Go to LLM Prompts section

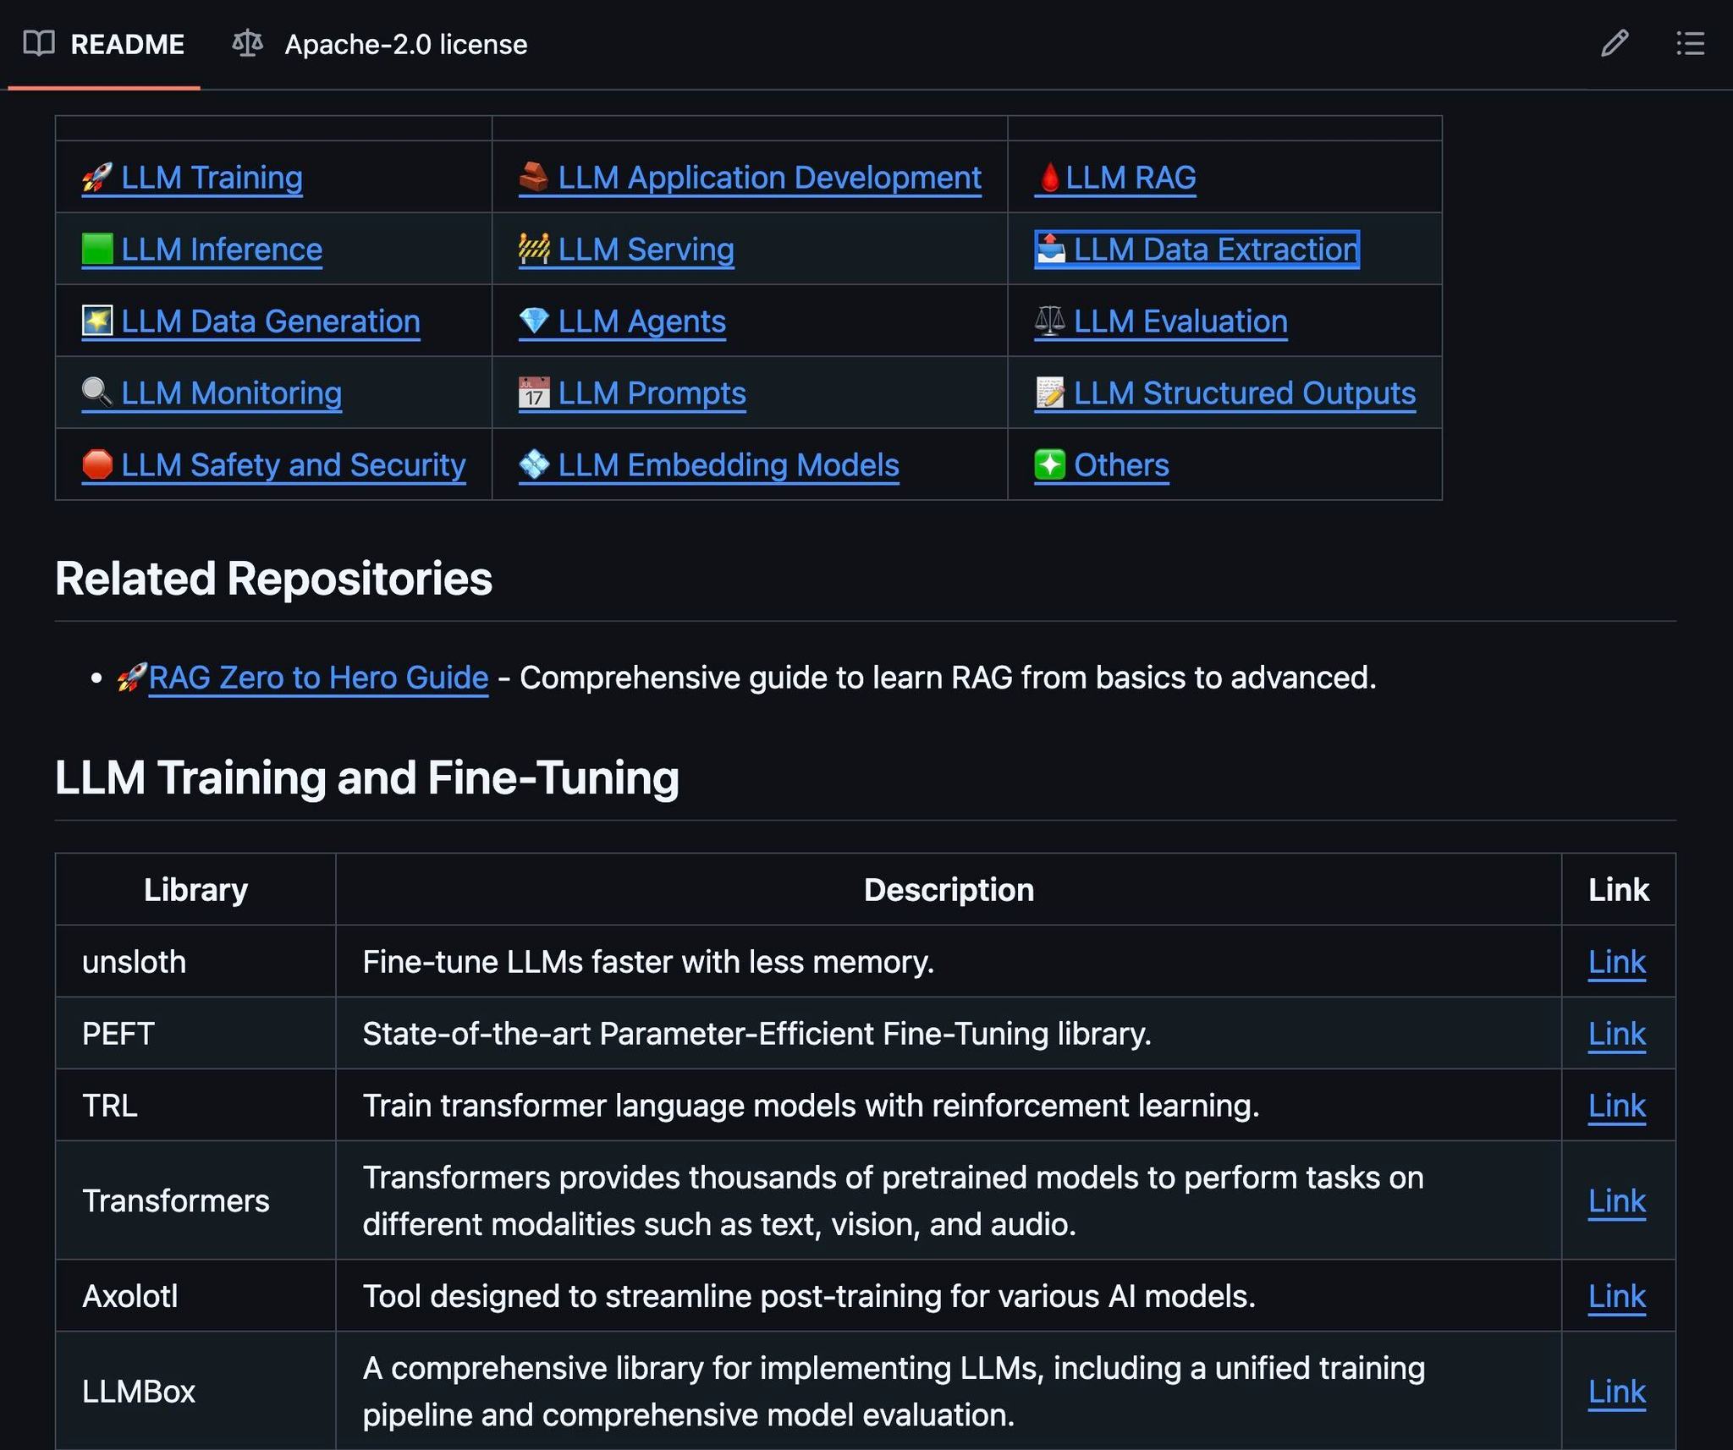(632, 393)
